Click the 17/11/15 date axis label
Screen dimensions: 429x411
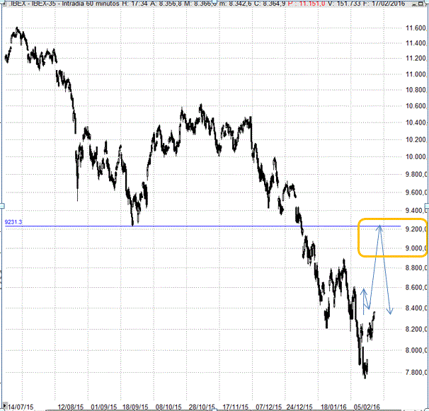pyautogui.click(x=236, y=407)
